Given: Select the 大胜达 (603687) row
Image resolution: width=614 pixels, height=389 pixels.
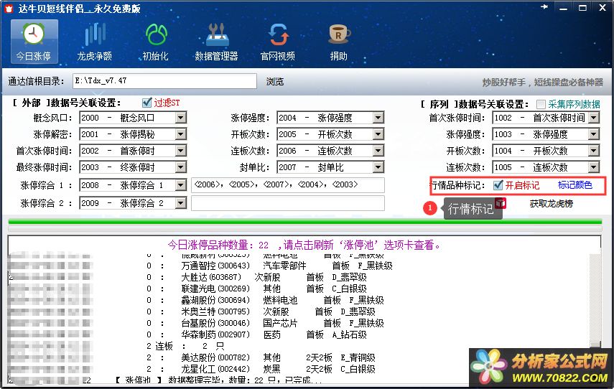Looking at the screenshot, I should (256, 277).
